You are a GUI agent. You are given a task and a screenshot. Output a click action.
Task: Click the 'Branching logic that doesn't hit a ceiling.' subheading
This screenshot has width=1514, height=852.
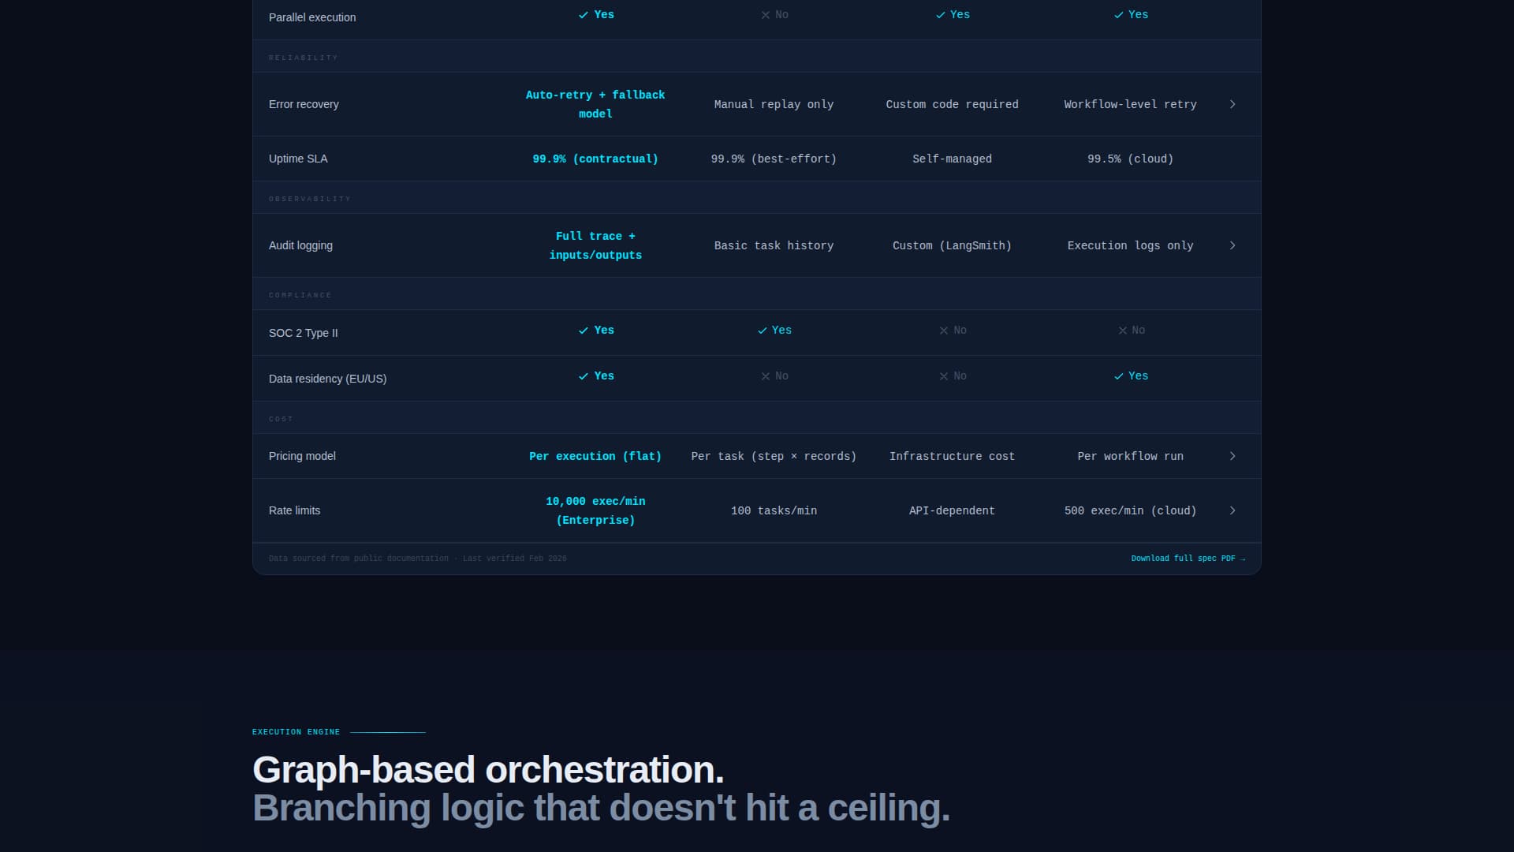pos(601,808)
